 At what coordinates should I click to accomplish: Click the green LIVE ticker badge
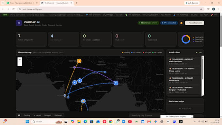[5, 15]
